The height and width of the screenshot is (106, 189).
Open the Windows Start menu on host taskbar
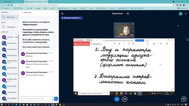[2, 105]
